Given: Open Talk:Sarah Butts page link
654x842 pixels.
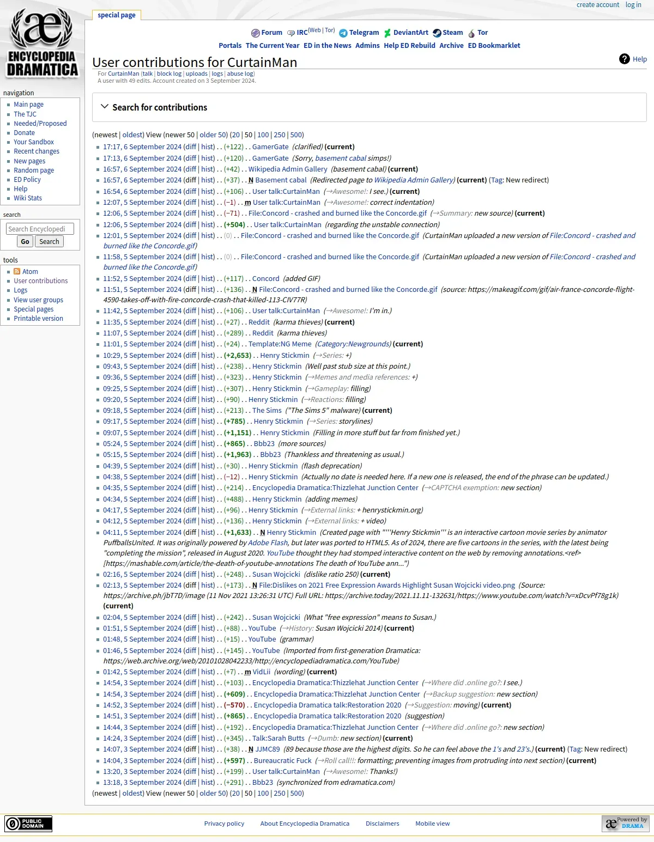Looking at the screenshot, I should tap(278, 739).
